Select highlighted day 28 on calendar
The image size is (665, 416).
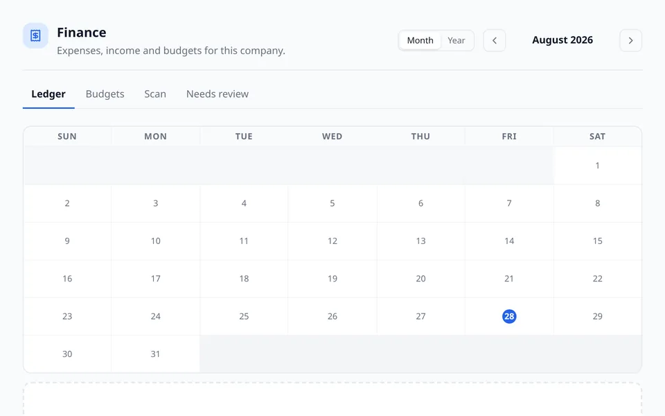(x=509, y=316)
